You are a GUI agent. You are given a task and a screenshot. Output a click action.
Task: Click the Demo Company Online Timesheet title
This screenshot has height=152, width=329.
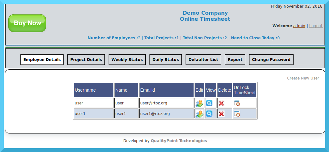tap(205, 16)
